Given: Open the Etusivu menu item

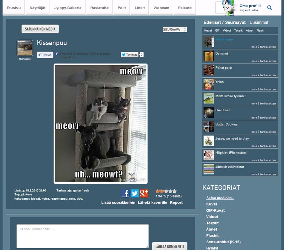Looking at the screenshot, I should (14, 8).
